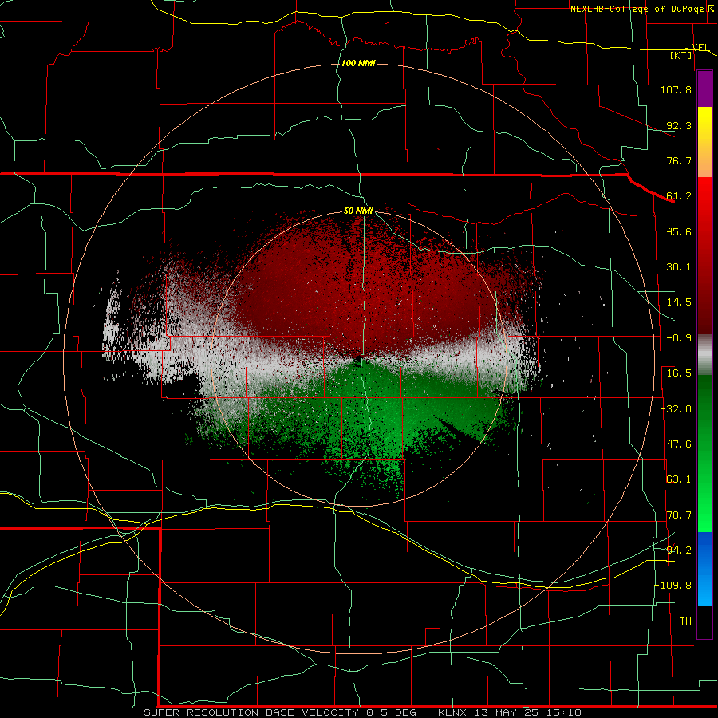Screen dimensions: 718x718
Task: Click the 100 NMI range ring label
Action: 358,63
